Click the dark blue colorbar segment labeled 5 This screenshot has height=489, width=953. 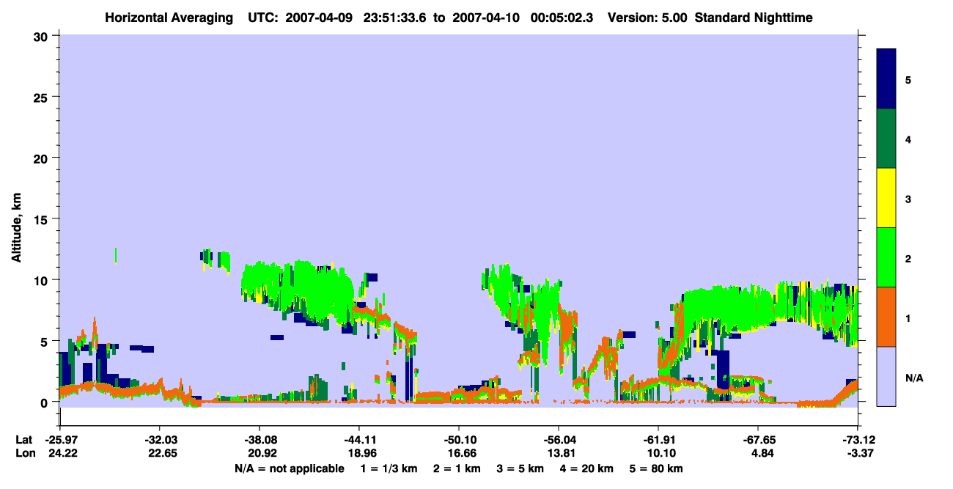(x=886, y=79)
